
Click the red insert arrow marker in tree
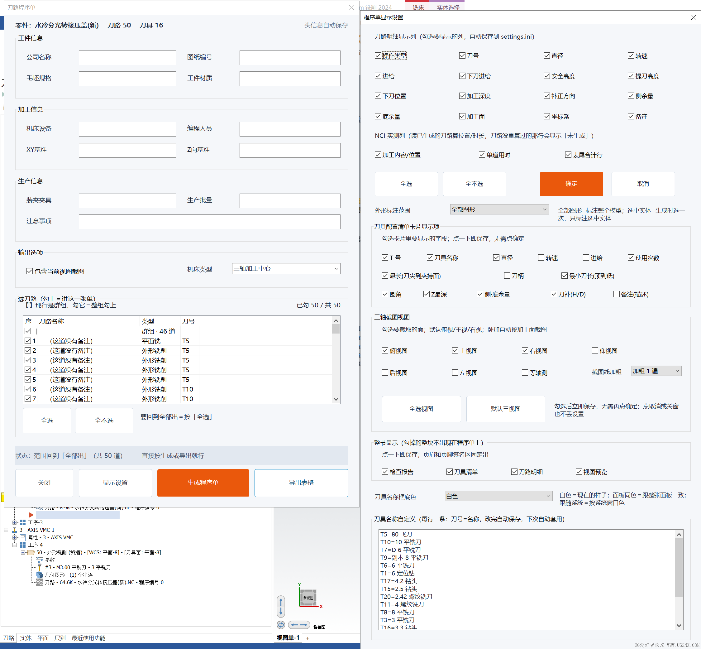[x=31, y=515]
